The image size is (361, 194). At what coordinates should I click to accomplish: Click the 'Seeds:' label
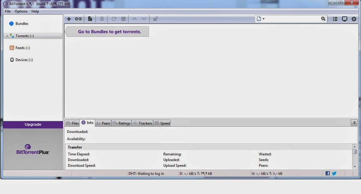point(264,160)
